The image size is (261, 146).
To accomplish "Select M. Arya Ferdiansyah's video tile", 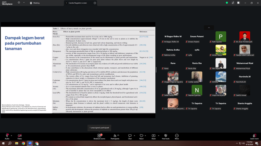I will (x=245, y=37).
